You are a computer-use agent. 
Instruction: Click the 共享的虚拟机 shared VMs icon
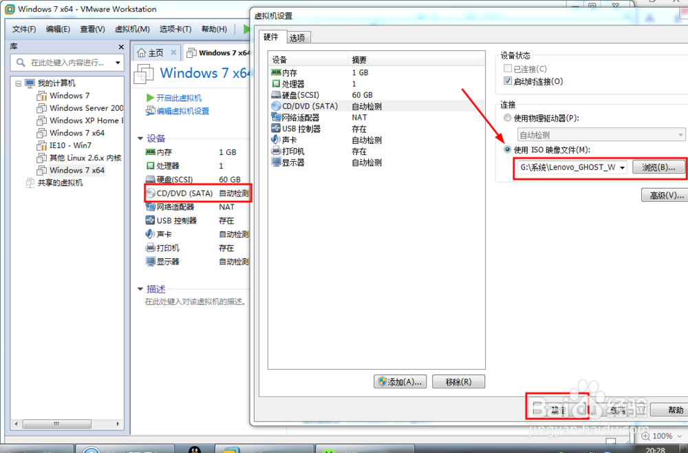[x=30, y=182]
